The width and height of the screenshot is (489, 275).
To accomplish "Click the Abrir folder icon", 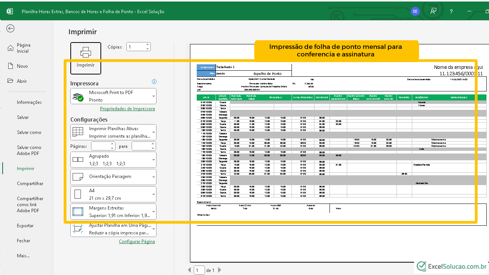I will [10, 81].
